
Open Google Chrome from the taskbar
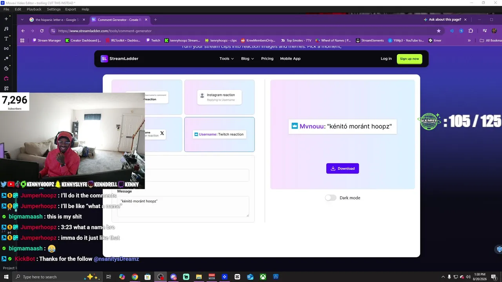[135, 277]
